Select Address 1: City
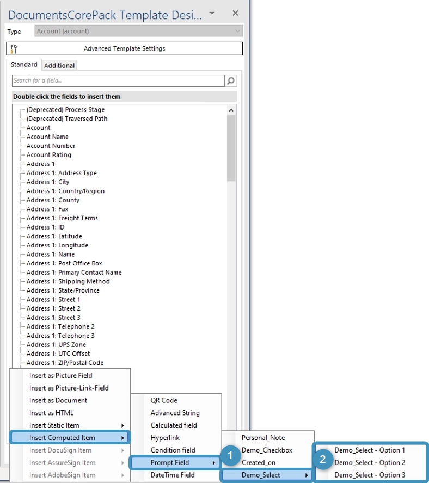The width and height of the screenshot is (429, 483). [48, 182]
